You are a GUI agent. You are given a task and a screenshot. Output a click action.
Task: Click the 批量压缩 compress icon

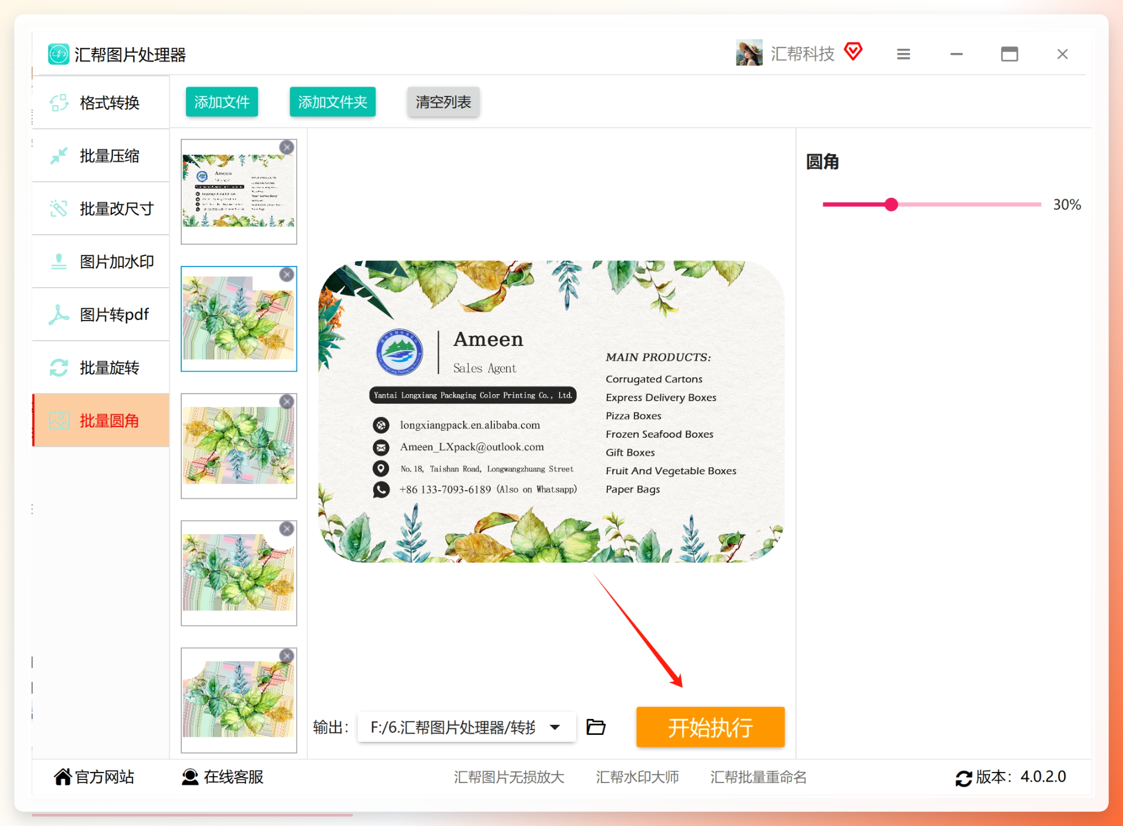[x=59, y=156]
